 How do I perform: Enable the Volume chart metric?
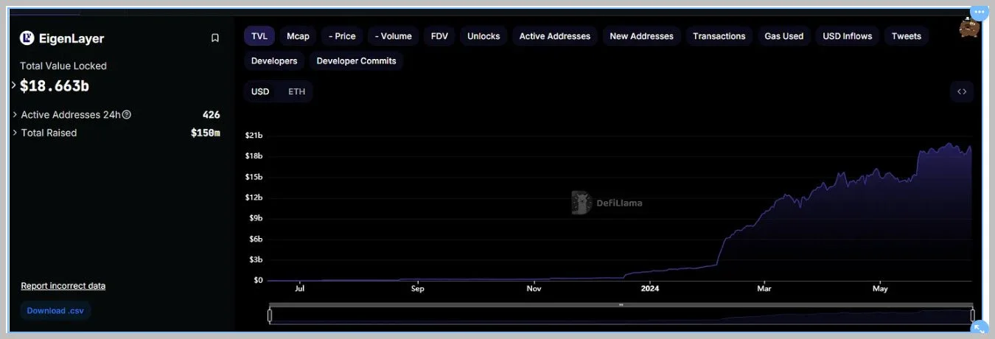coord(393,36)
